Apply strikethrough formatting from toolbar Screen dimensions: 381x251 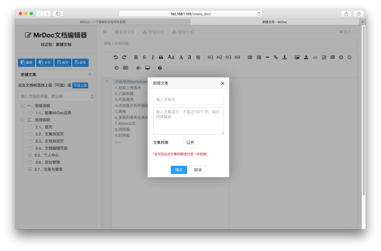144,57
